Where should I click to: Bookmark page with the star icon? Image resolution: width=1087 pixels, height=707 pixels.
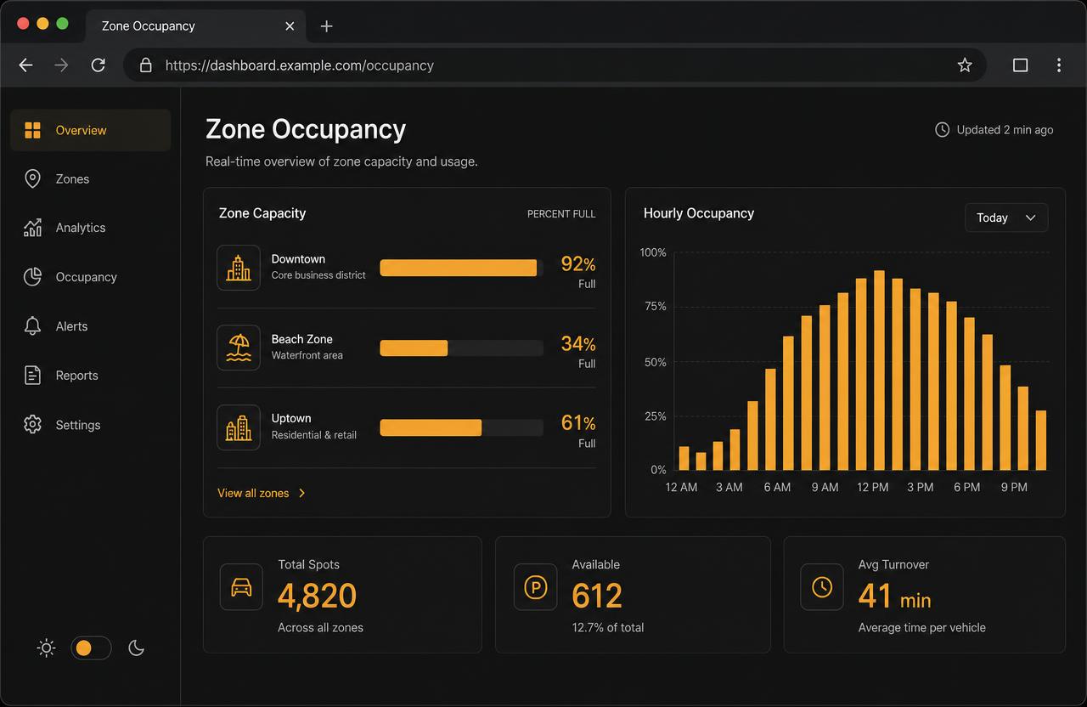[965, 65]
